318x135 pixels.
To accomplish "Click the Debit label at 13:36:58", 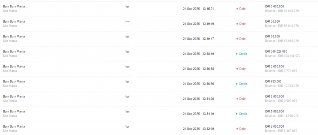I will [x=243, y=69].
